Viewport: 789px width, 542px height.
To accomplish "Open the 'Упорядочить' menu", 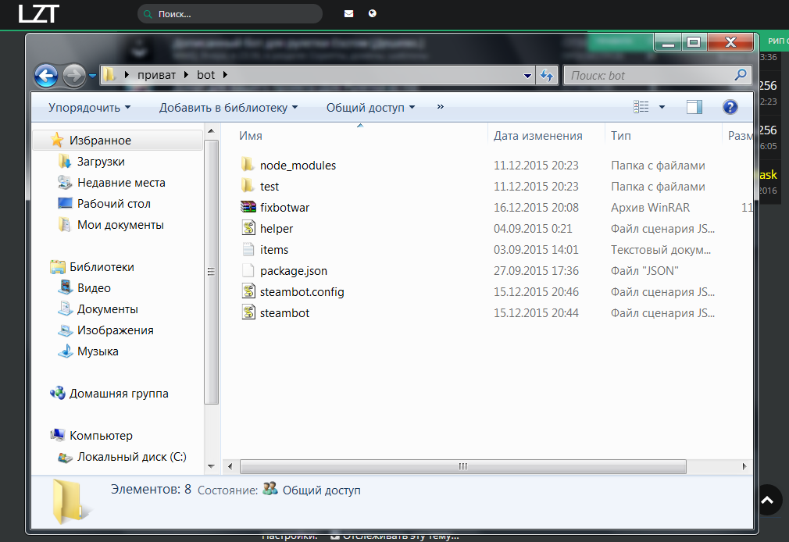I will pyautogui.click(x=90, y=107).
